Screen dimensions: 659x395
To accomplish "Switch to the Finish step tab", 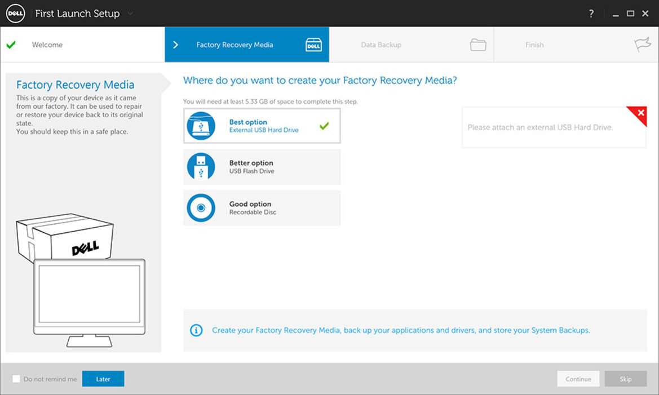I will [576, 45].
